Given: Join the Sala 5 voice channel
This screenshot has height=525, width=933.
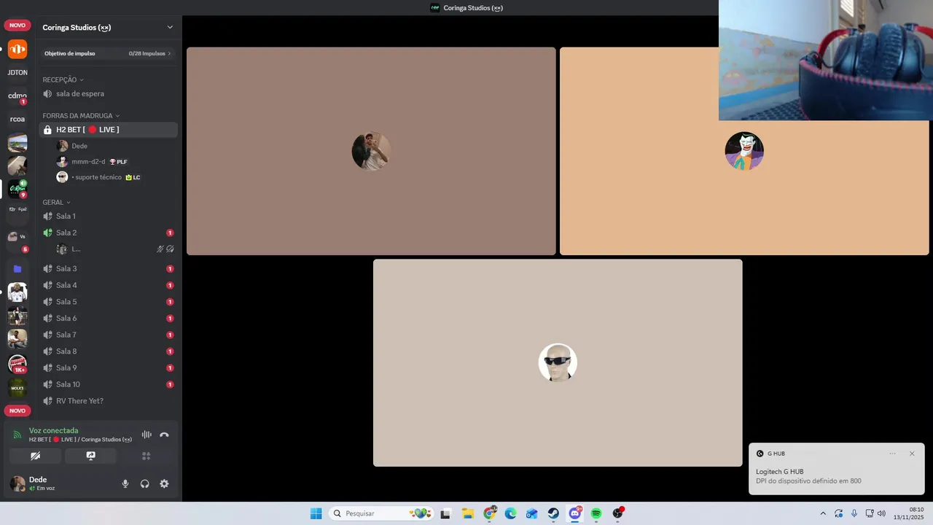Looking at the screenshot, I should click(x=108, y=302).
